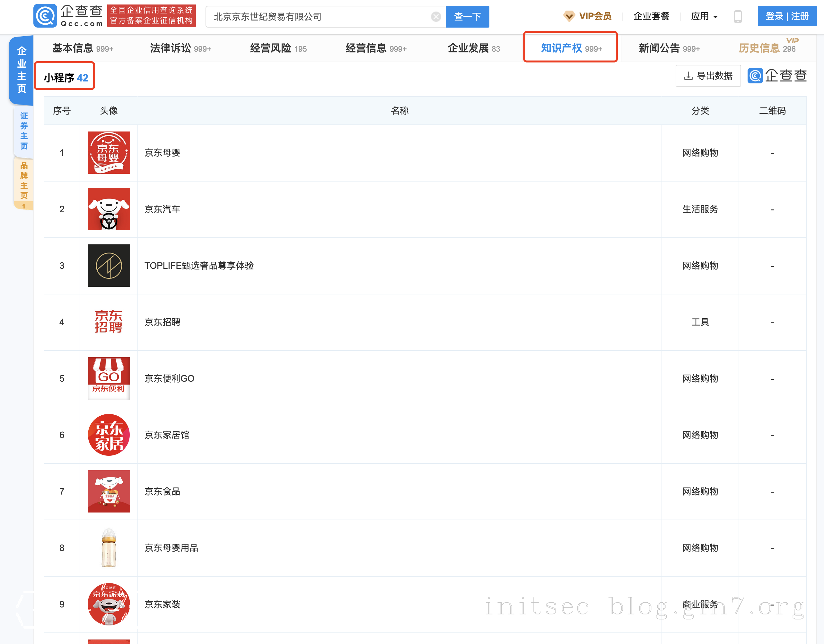Screen dimensions: 824x644
Task: Click the TOPLIFE black logo avatar
Action: 109,266
